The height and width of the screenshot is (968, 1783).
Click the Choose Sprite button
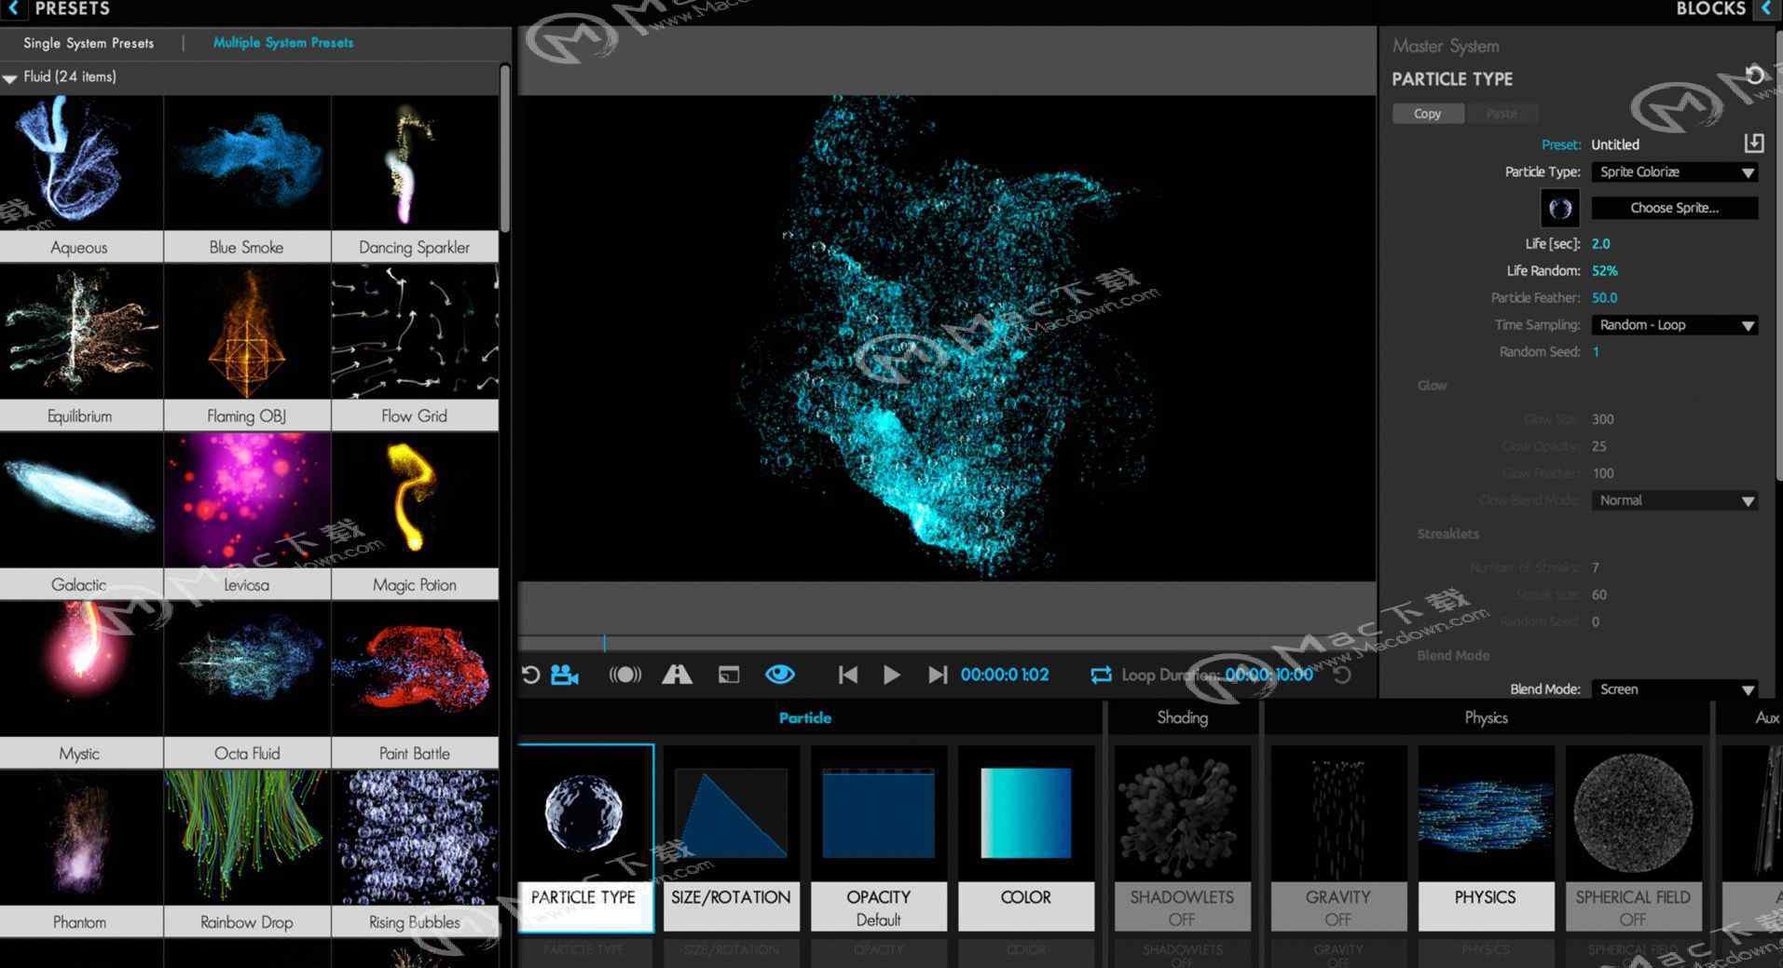1674,208
